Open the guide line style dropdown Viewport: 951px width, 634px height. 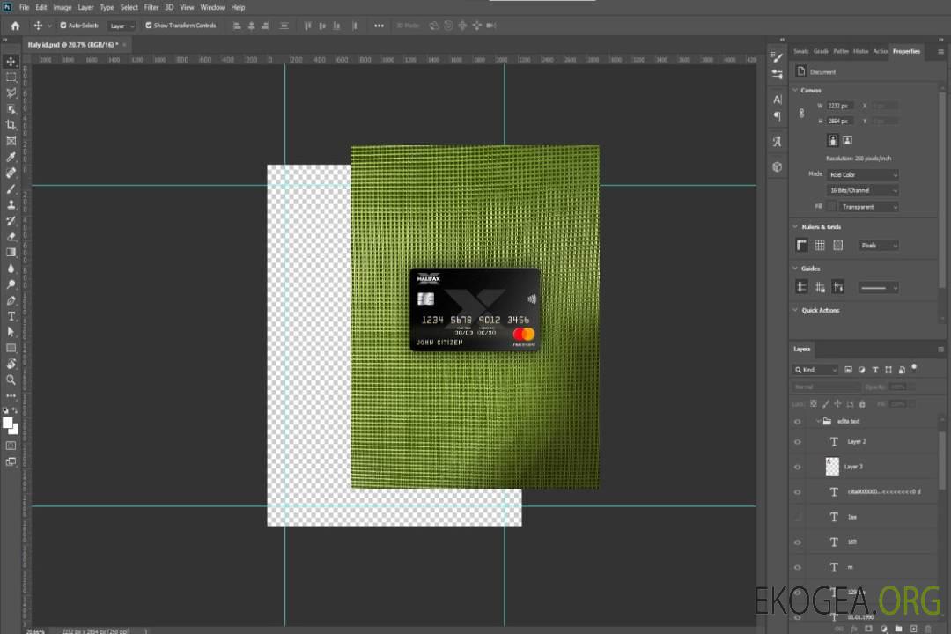pos(878,288)
